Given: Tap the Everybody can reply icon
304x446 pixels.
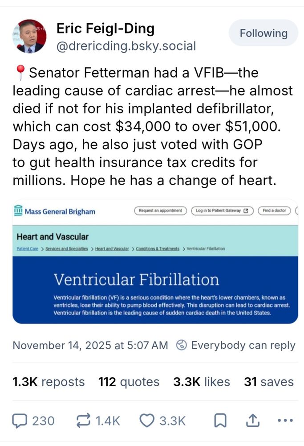Looking at the screenshot, I should [182, 345].
